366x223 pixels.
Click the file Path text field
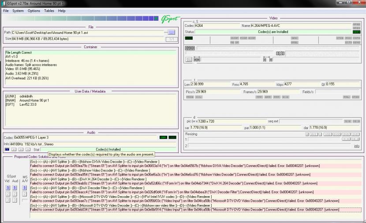(88, 32)
